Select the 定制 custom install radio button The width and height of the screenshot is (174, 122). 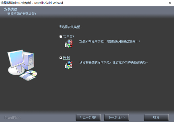pos(61,58)
